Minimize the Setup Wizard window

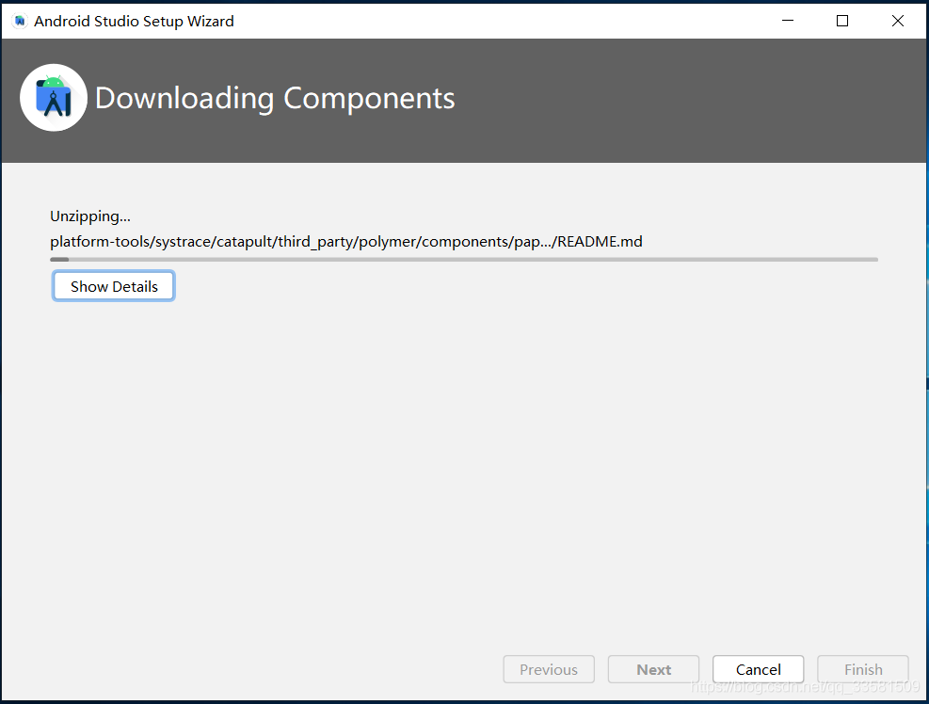[788, 21]
